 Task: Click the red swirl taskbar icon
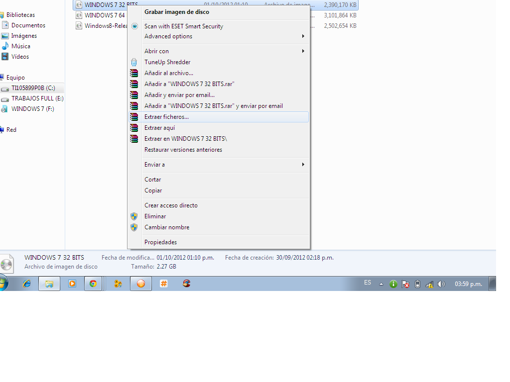(x=186, y=284)
